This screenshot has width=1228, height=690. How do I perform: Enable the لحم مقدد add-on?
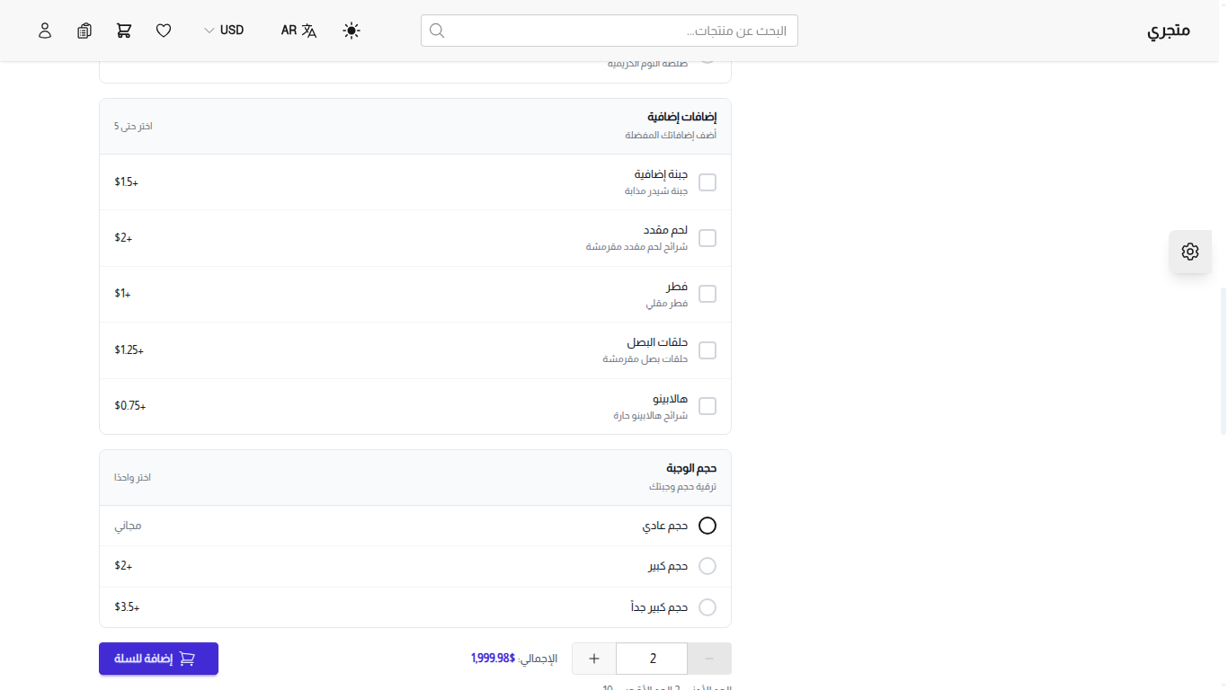pos(707,237)
